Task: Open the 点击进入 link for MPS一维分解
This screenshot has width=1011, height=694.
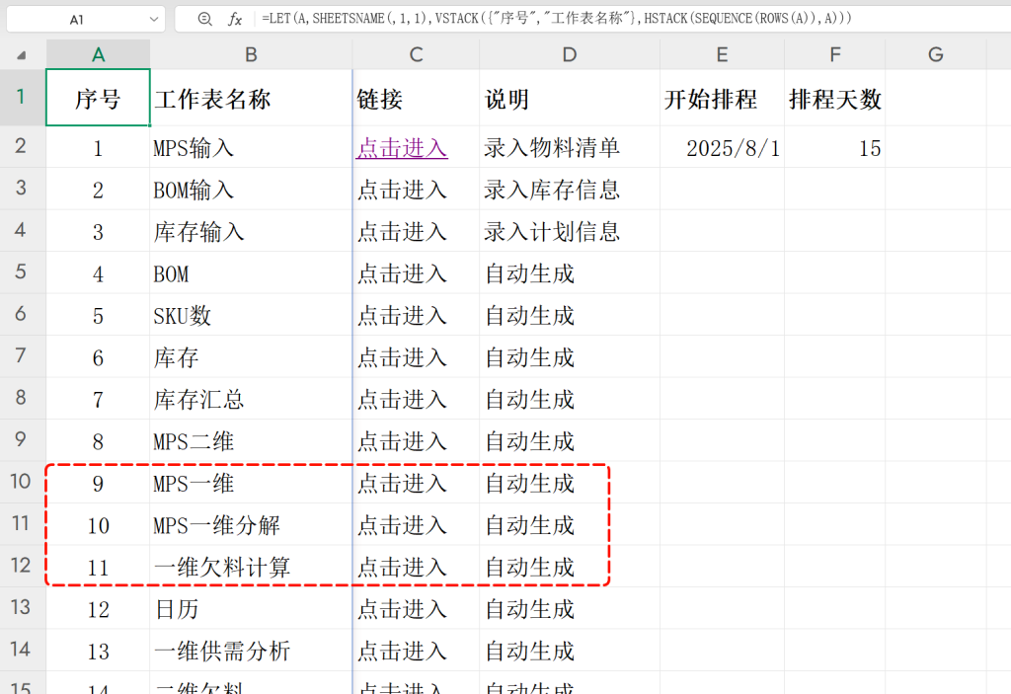Action: [402, 525]
